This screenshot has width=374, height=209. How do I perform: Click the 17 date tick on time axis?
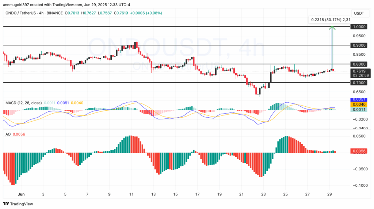(x=197, y=194)
